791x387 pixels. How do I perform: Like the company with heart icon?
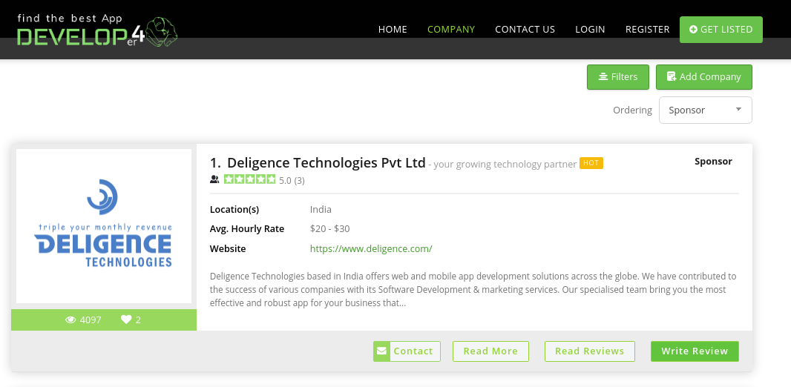click(x=126, y=320)
